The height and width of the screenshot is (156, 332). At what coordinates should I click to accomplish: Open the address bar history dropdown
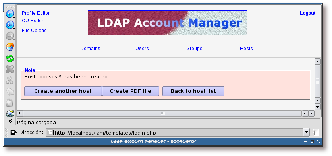306,133
